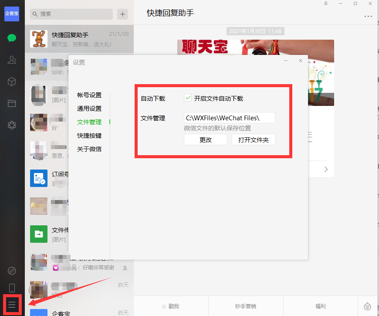Screen dimensions: 379x316
Task: Open the contacts icon in left sidebar
Action: tap(12, 60)
